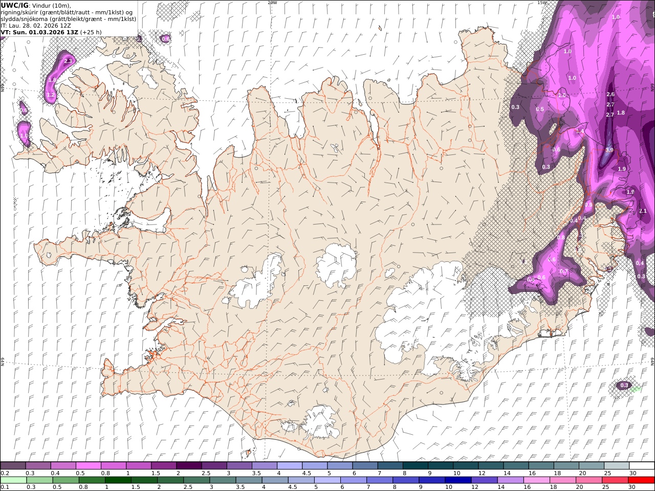The image size is (655, 491).
Task: Click the deep blue swatch at 10 on lower scale
Action: coord(458,480)
